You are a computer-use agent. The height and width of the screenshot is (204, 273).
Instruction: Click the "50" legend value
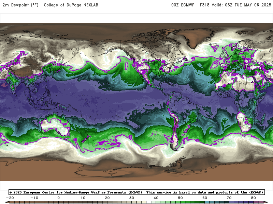(181, 198)
